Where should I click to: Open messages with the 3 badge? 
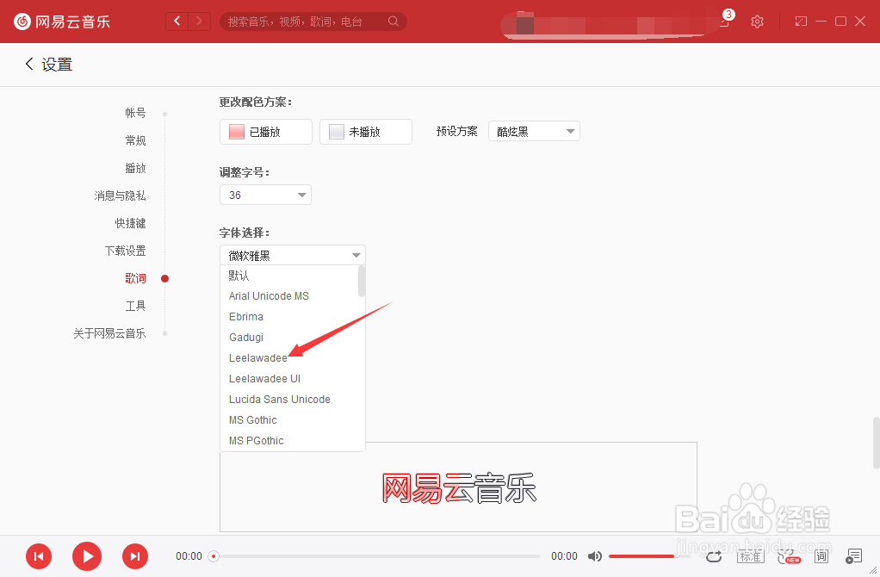coord(726,19)
